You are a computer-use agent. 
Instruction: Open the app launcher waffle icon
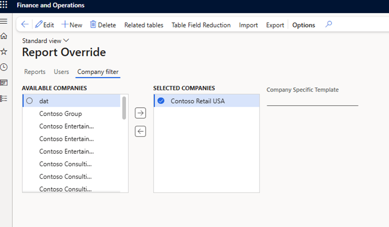[5, 6]
